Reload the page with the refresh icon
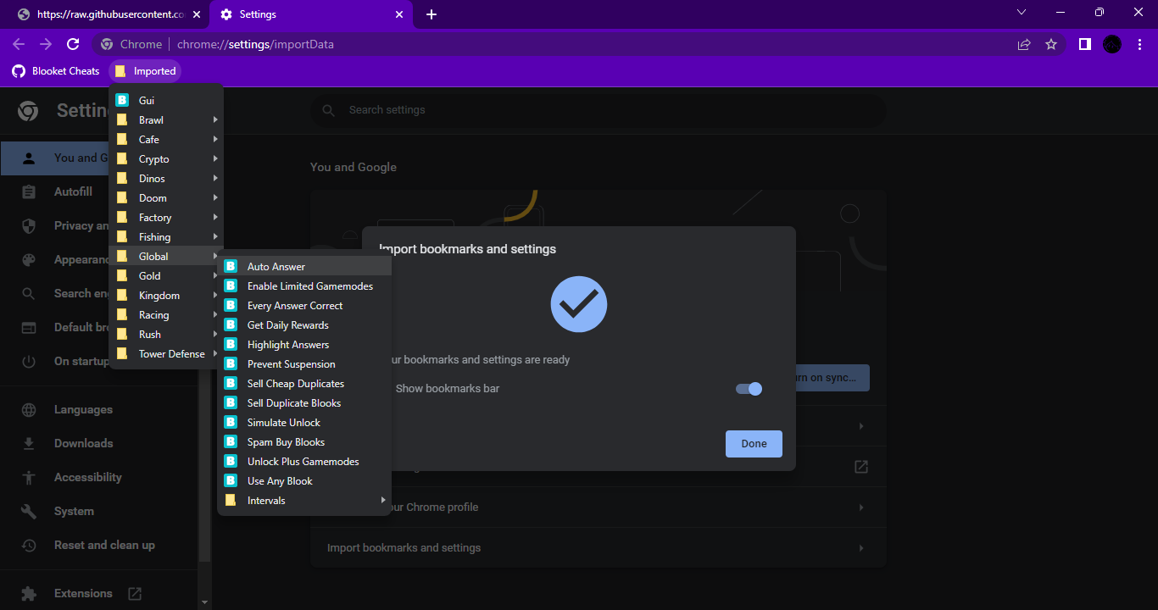Image resolution: width=1158 pixels, height=610 pixels. pos(73,44)
